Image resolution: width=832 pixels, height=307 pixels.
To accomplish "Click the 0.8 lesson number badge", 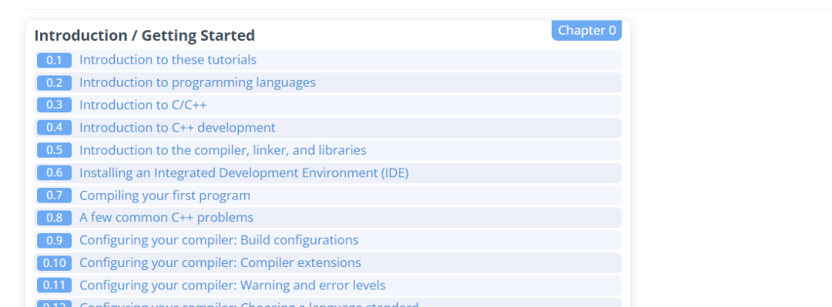I will coord(54,218).
